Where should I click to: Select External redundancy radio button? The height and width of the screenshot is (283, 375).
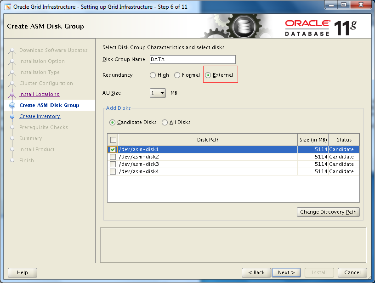208,75
